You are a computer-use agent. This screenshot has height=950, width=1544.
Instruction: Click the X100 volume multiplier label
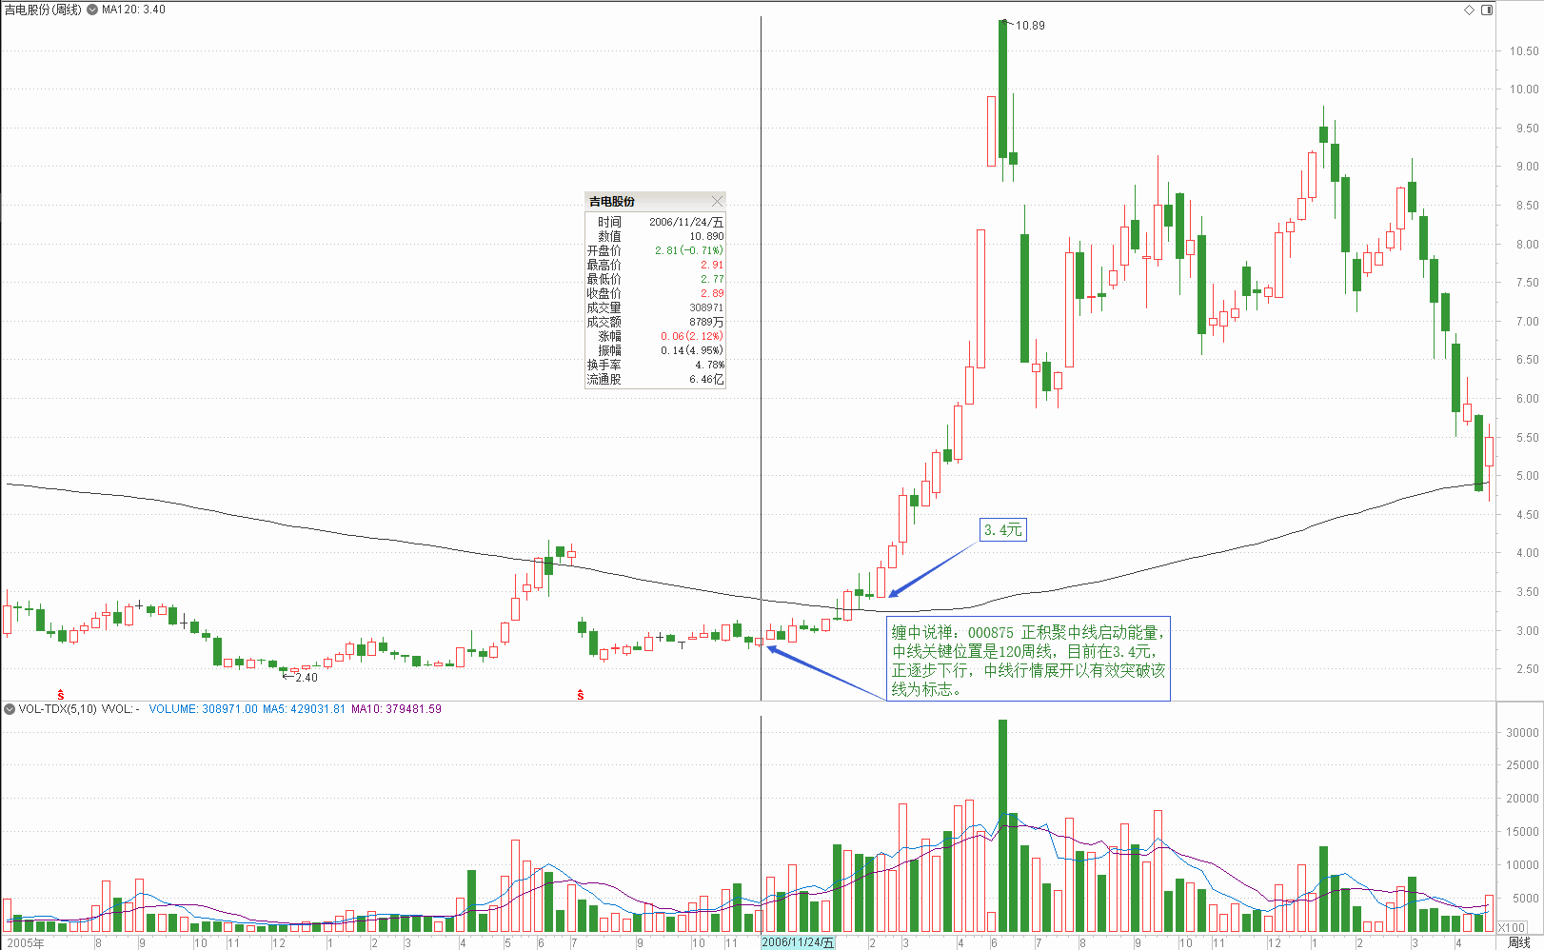point(1512,927)
